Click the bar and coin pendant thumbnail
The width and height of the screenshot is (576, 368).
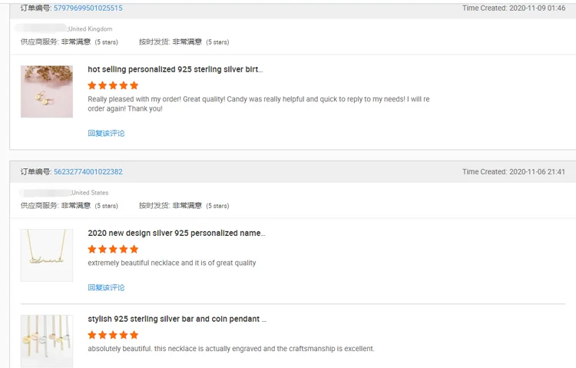coord(47,341)
